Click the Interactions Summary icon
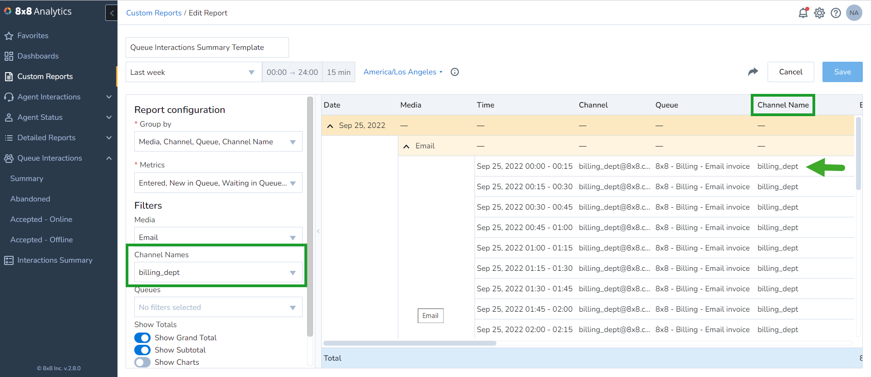This screenshot has width=871, height=377. [9, 260]
